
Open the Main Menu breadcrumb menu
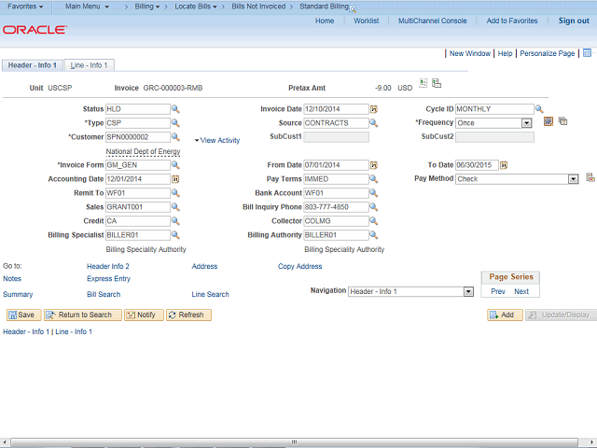pyautogui.click(x=87, y=7)
